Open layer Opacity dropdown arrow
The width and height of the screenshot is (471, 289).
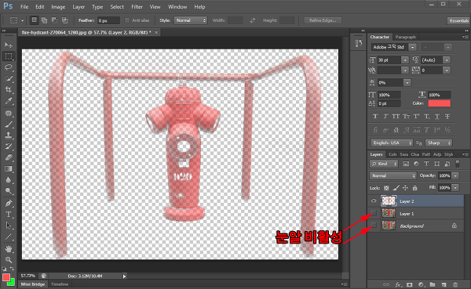click(x=455, y=175)
